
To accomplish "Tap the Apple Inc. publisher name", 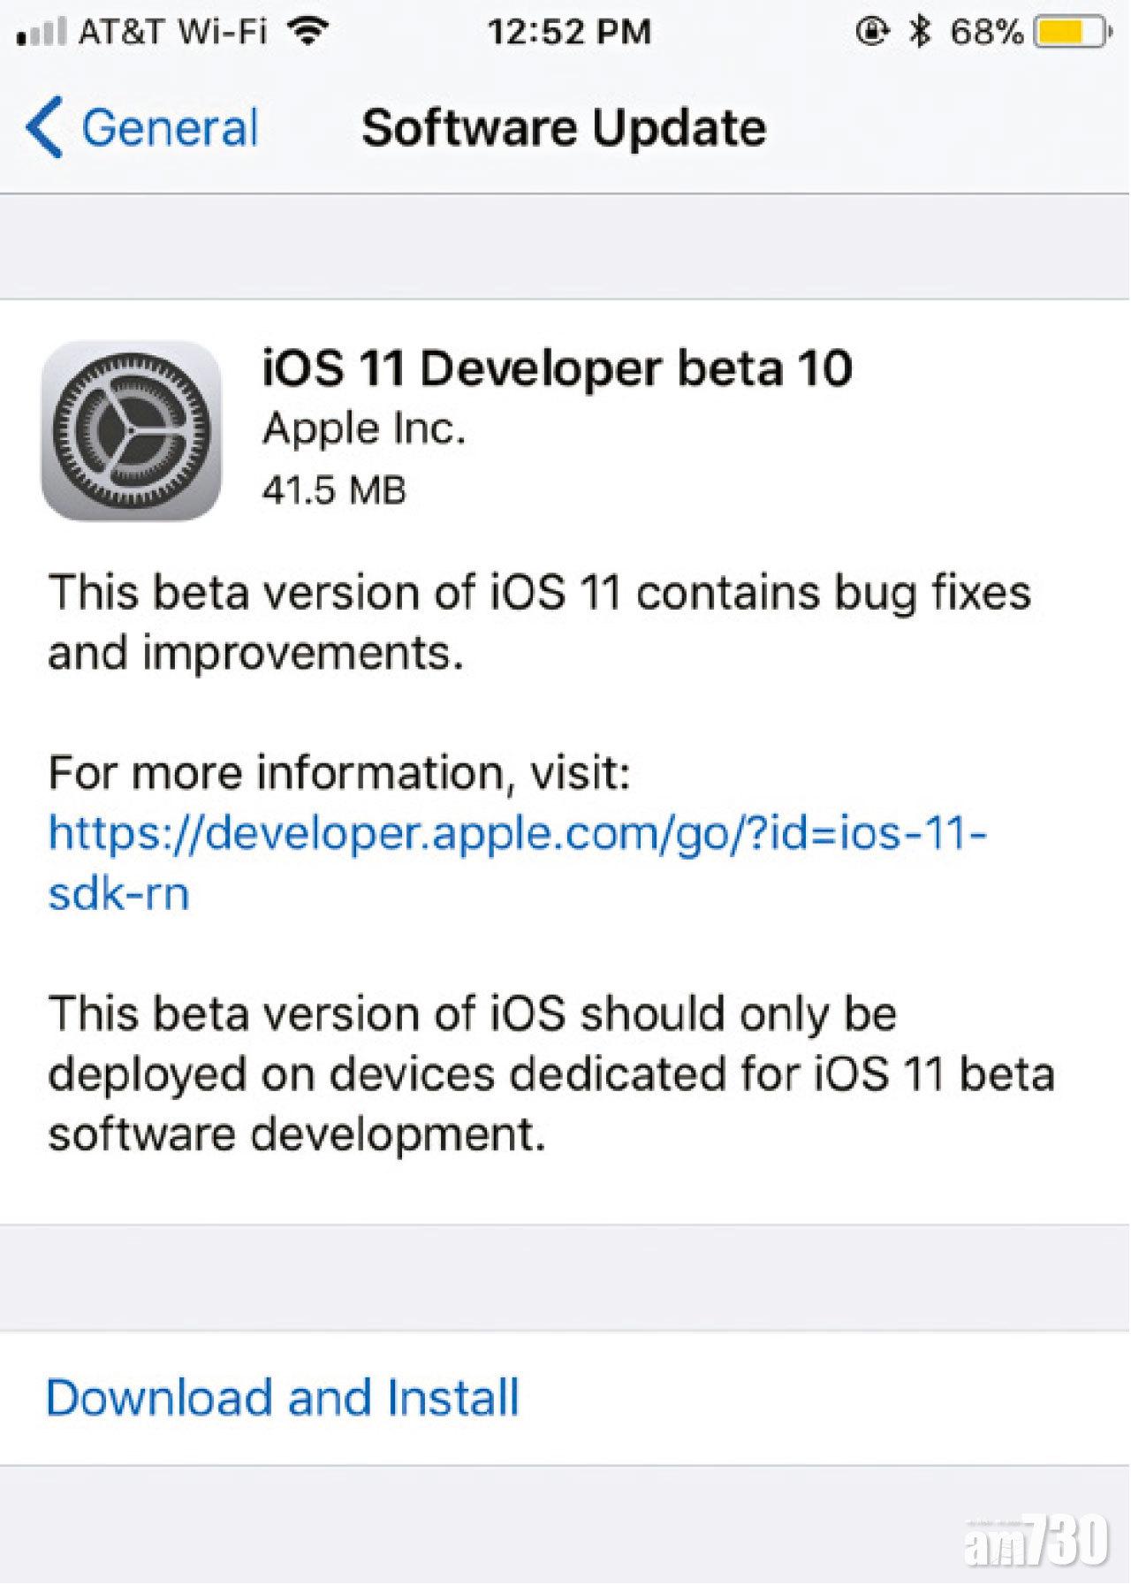I will pyautogui.click(x=364, y=429).
